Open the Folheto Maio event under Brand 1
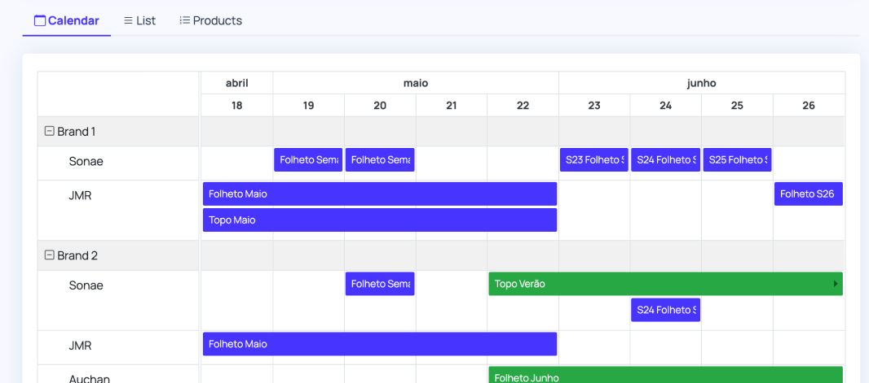 (379, 194)
